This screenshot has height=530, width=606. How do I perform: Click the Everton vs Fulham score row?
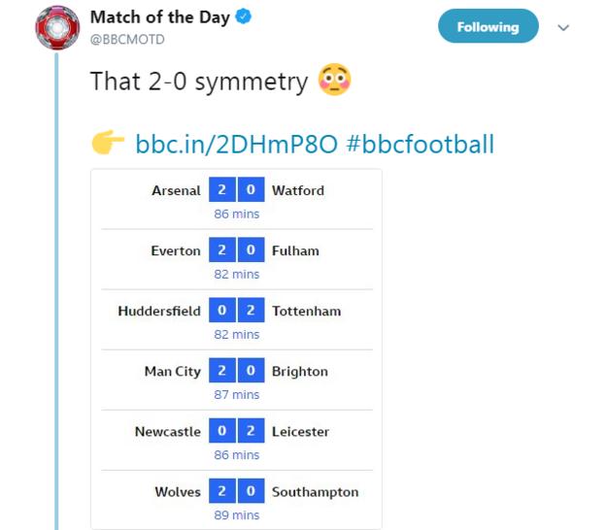237,259
